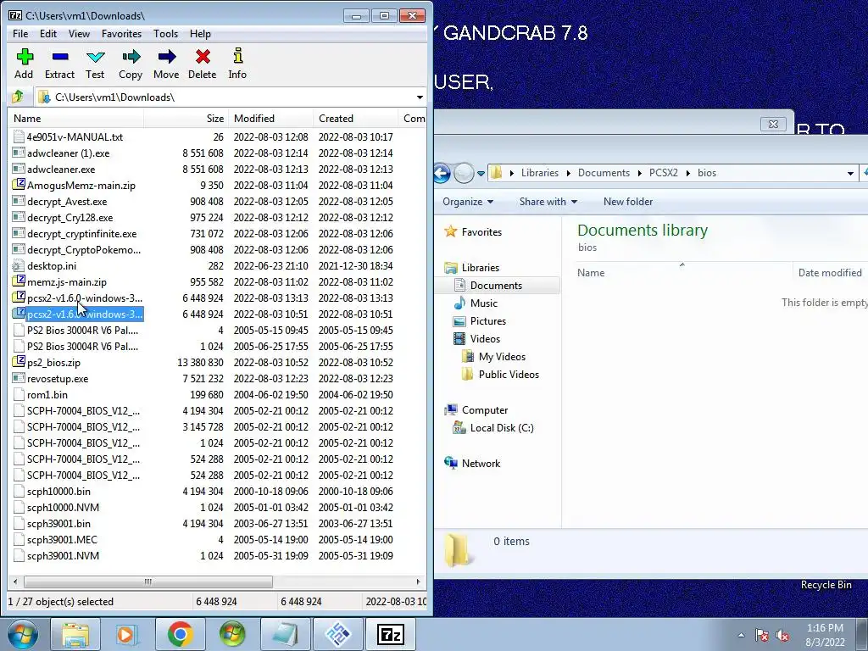Run the Test archive tool
Screen dimensions: 868x651
(x=95, y=64)
